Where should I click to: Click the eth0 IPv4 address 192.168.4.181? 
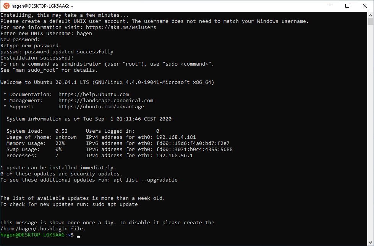(176, 137)
